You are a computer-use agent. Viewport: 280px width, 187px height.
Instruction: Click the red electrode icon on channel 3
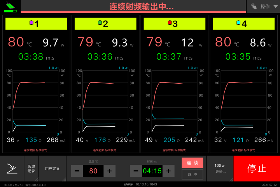click(170, 23)
